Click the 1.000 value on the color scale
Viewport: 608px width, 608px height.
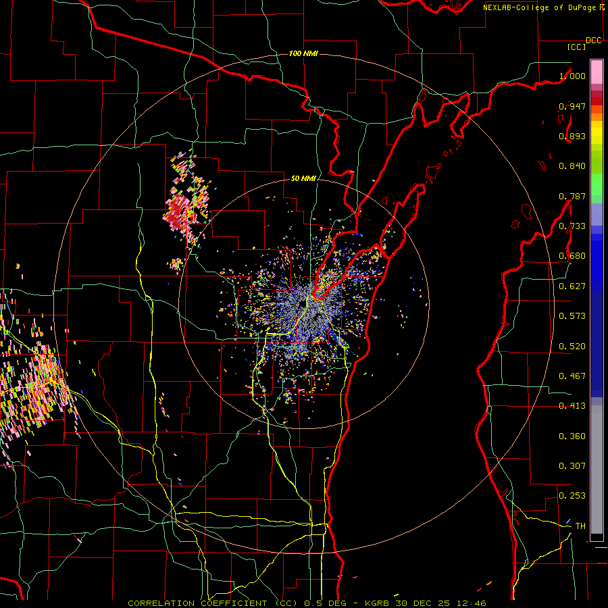pyautogui.click(x=572, y=76)
